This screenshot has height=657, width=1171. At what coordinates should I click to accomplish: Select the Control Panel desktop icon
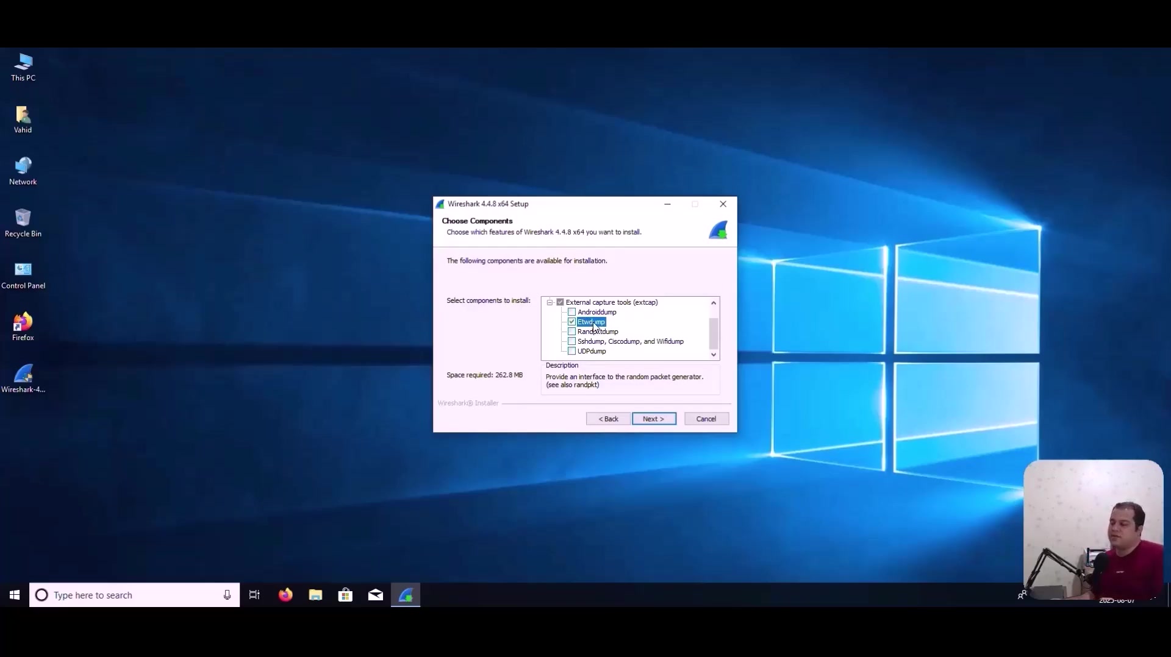pyautogui.click(x=23, y=275)
